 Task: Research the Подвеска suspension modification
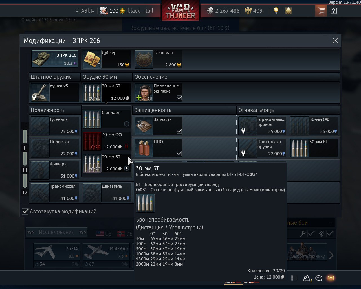55,148
